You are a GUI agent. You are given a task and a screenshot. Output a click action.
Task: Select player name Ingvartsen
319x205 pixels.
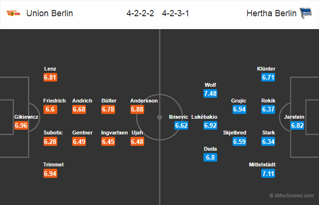point(114,133)
